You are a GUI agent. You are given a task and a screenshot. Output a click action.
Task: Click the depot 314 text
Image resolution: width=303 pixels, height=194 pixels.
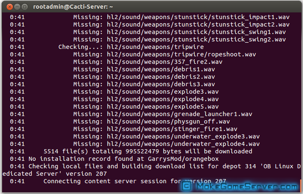241,166
